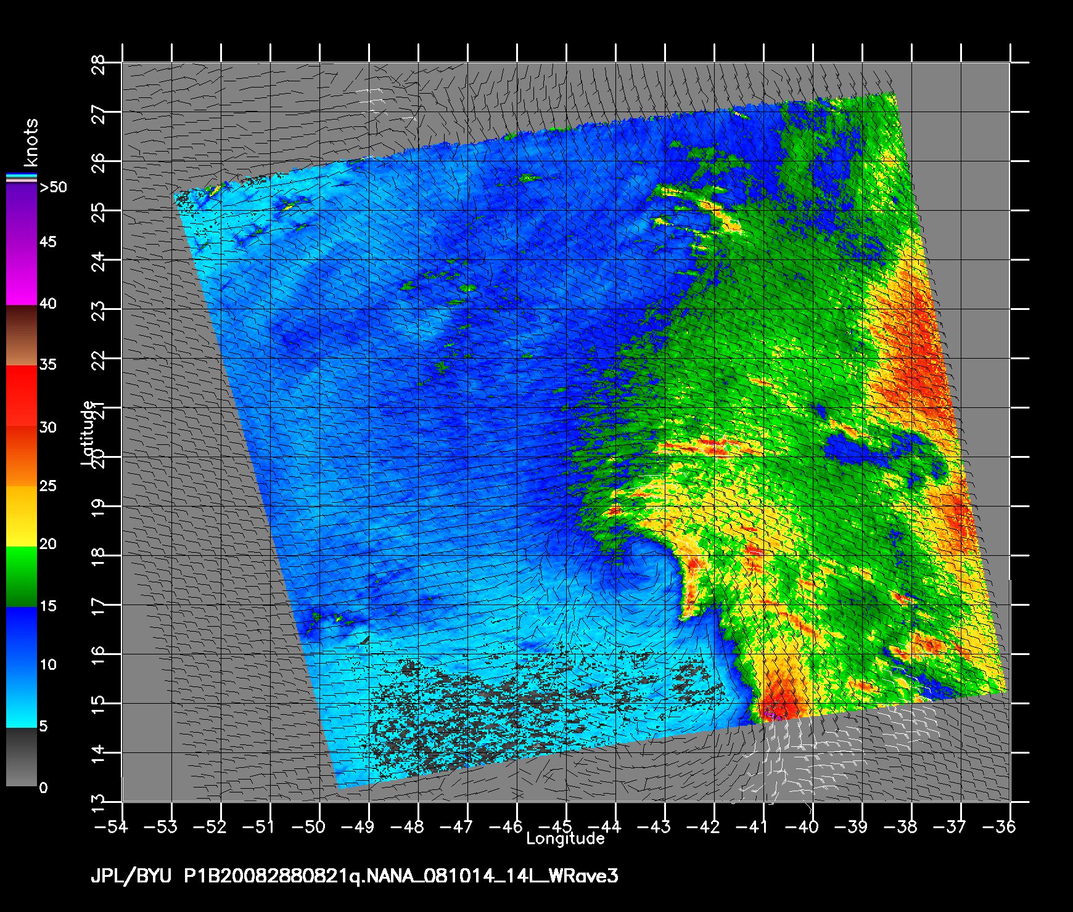1073x912 pixels.
Task: Click the longitude tick label '-53'
Action: click(x=160, y=826)
